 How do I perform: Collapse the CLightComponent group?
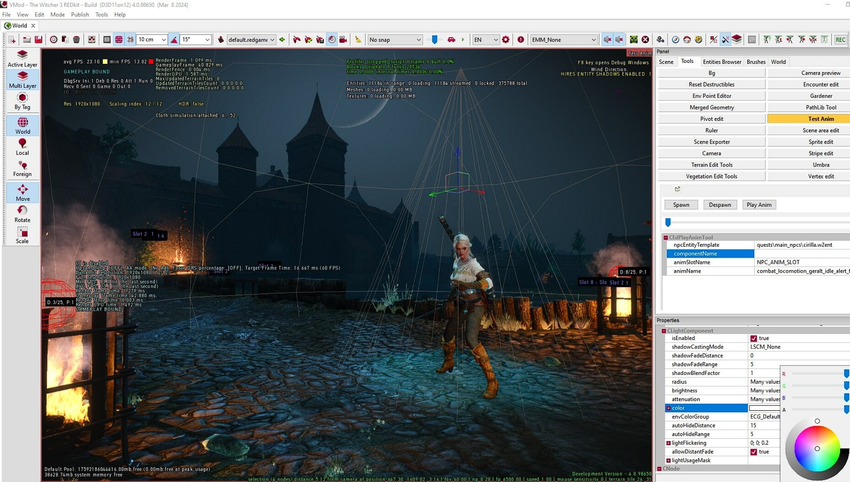tap(664, 331)
